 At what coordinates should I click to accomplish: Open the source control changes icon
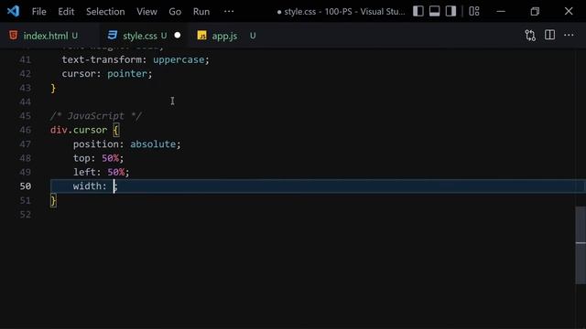tap(530, 36)
